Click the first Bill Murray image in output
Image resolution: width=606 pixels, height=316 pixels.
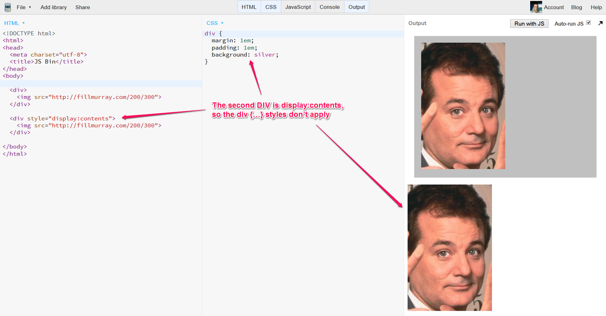(463, 106)
